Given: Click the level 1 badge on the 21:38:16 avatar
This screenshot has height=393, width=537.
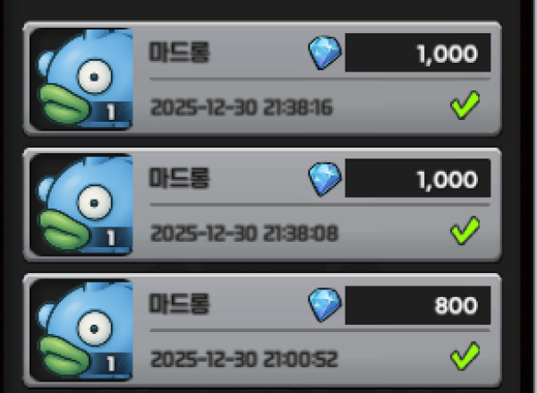Looking at the screenshot, I should tap(110, 112).
